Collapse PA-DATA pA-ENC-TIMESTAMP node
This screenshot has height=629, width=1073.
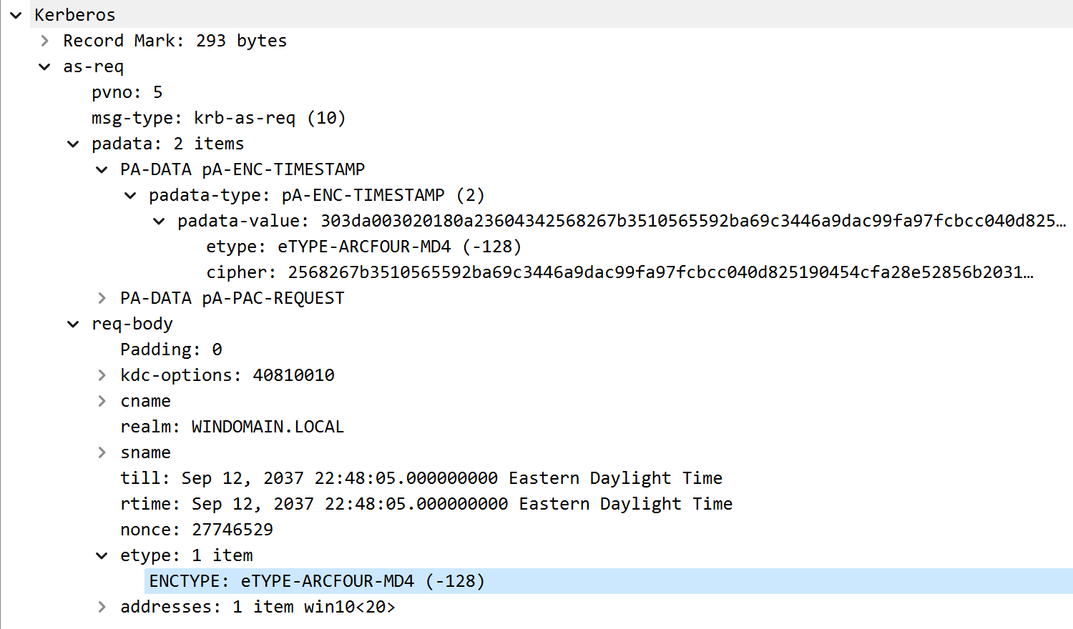(102, 169)
